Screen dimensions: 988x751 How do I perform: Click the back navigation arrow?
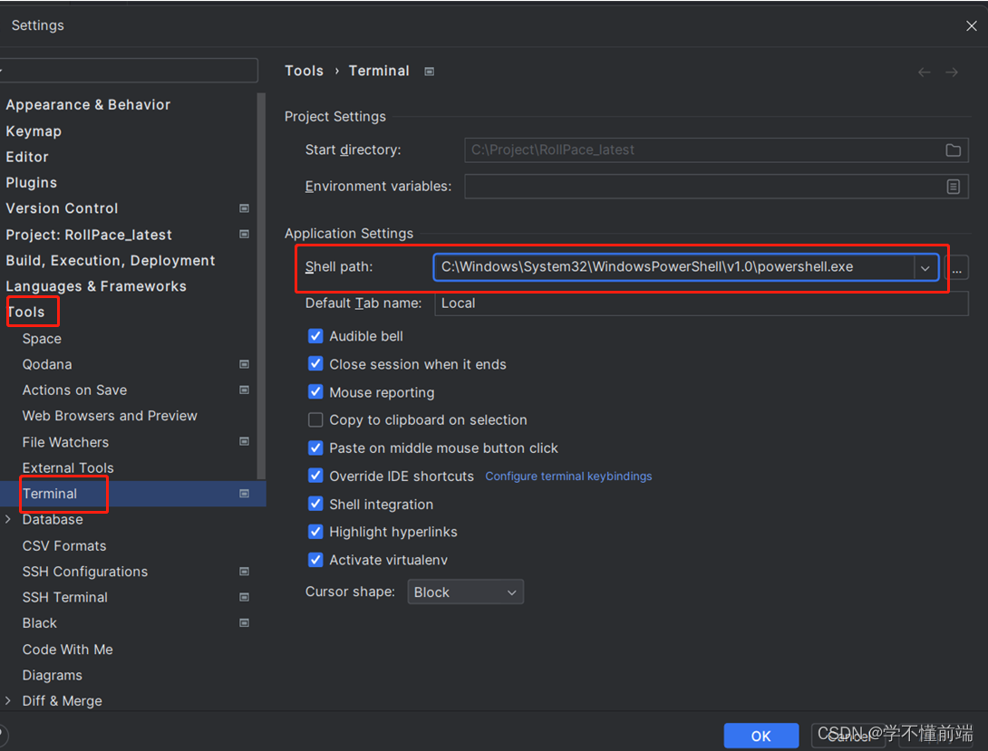(x=924, y=71)
